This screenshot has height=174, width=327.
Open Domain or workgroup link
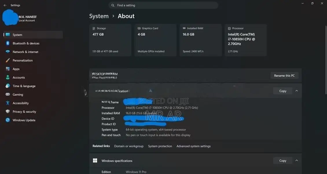129,146
